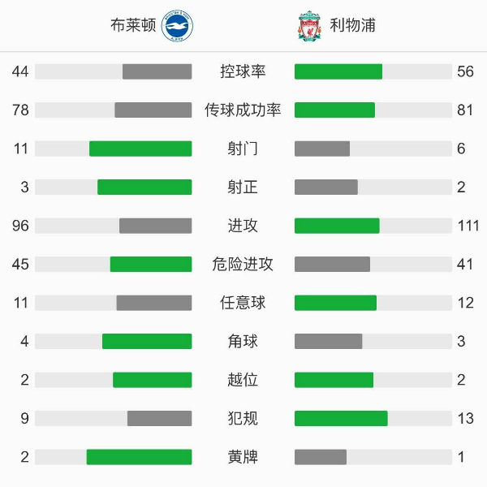Click Brighton's green 射门 bar
487x487 pixels.
pyautogui.click(x=140, y=149)
